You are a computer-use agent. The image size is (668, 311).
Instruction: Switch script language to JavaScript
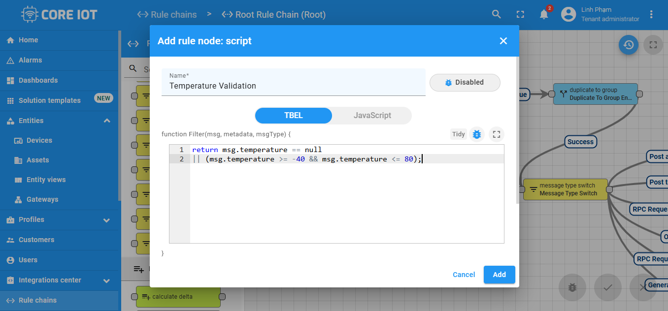(372, 116)
